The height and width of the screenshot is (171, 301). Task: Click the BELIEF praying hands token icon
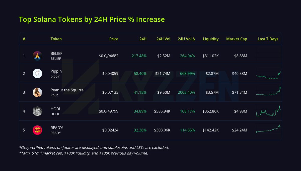(x=37, y=56)
